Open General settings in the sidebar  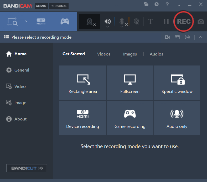click(18, 70)
